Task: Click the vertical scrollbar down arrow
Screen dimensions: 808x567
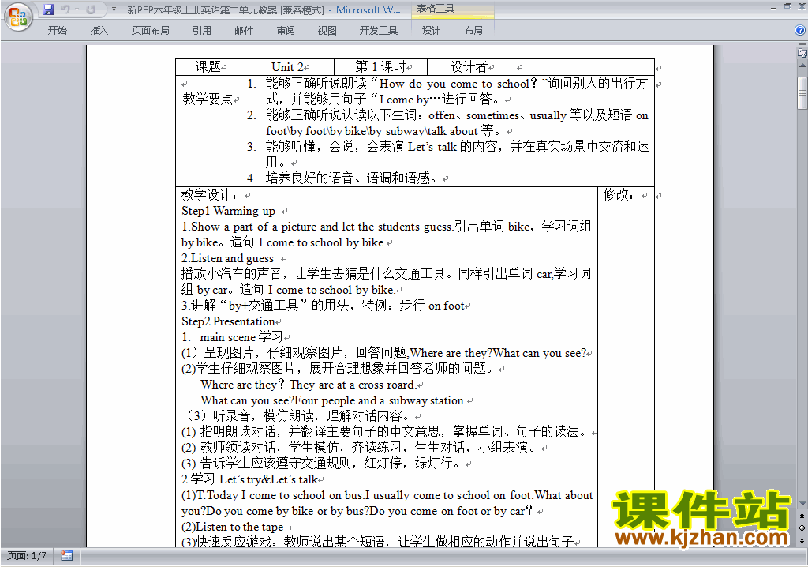Action: 802,504
